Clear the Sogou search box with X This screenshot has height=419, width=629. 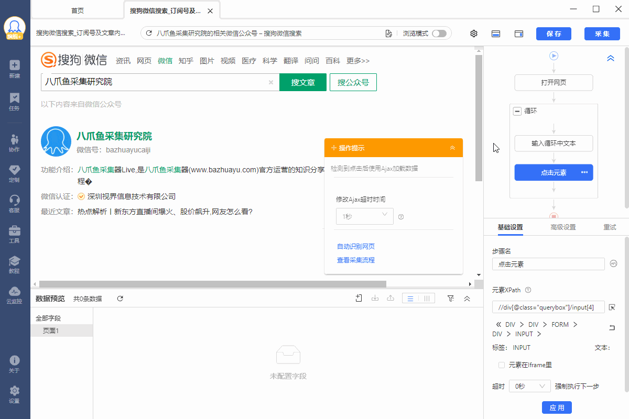[x=271, y=82]
